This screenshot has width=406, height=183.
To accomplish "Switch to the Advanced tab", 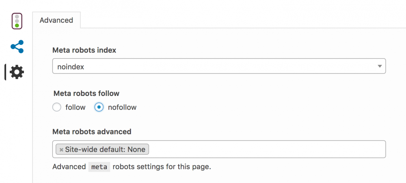I will pyautogui.click(x=56, y=20).
